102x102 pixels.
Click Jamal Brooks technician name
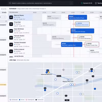(x=19, y=56)
